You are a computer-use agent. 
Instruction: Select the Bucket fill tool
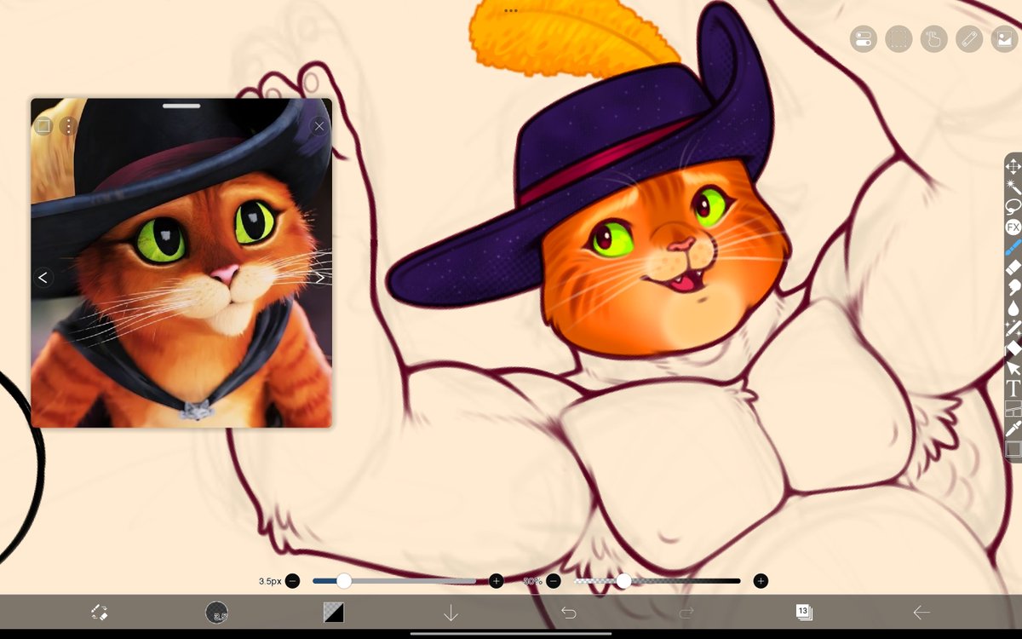[x=1013, y=348]
